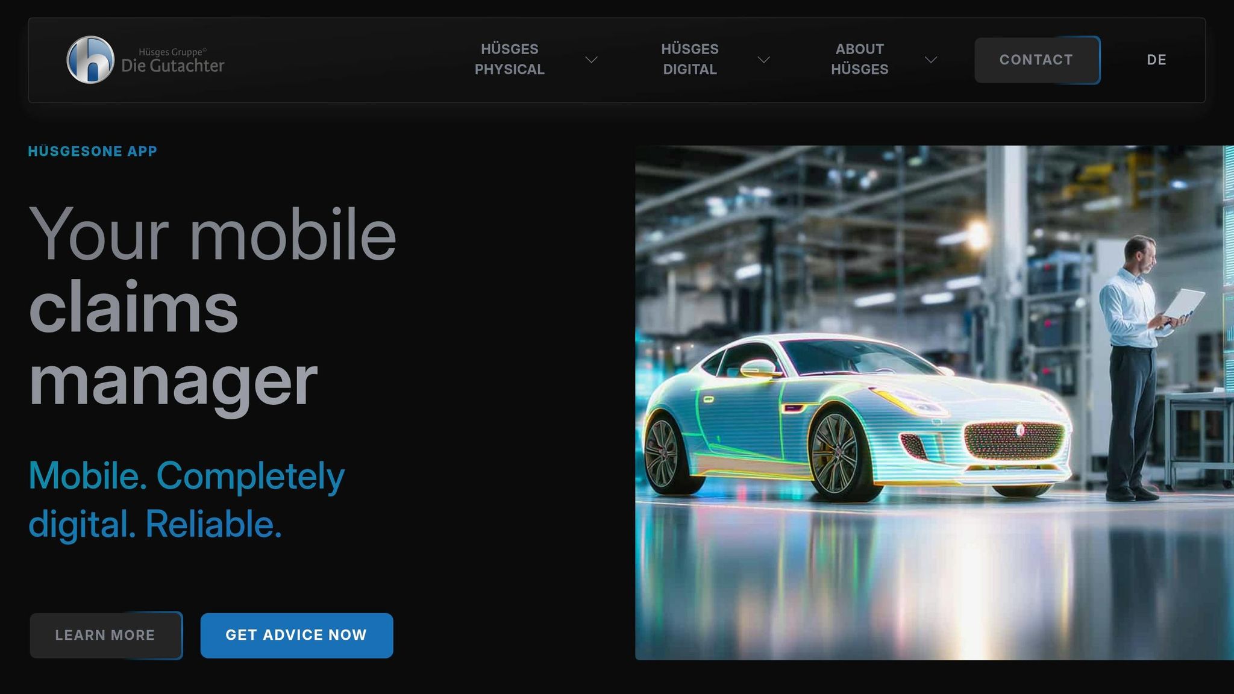Screen dimensions: 1234x694
Task: Click the car's front grille emblem
Action: 1019,430
